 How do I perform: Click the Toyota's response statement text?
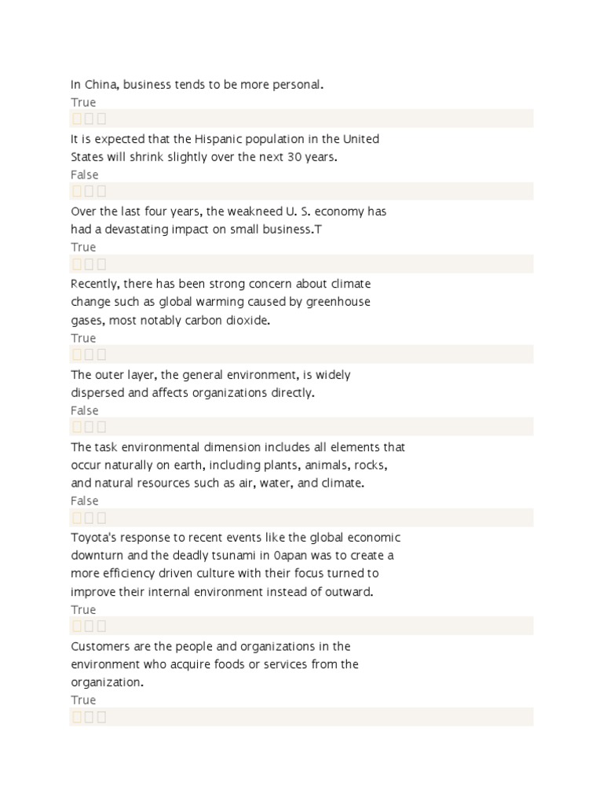236,564
